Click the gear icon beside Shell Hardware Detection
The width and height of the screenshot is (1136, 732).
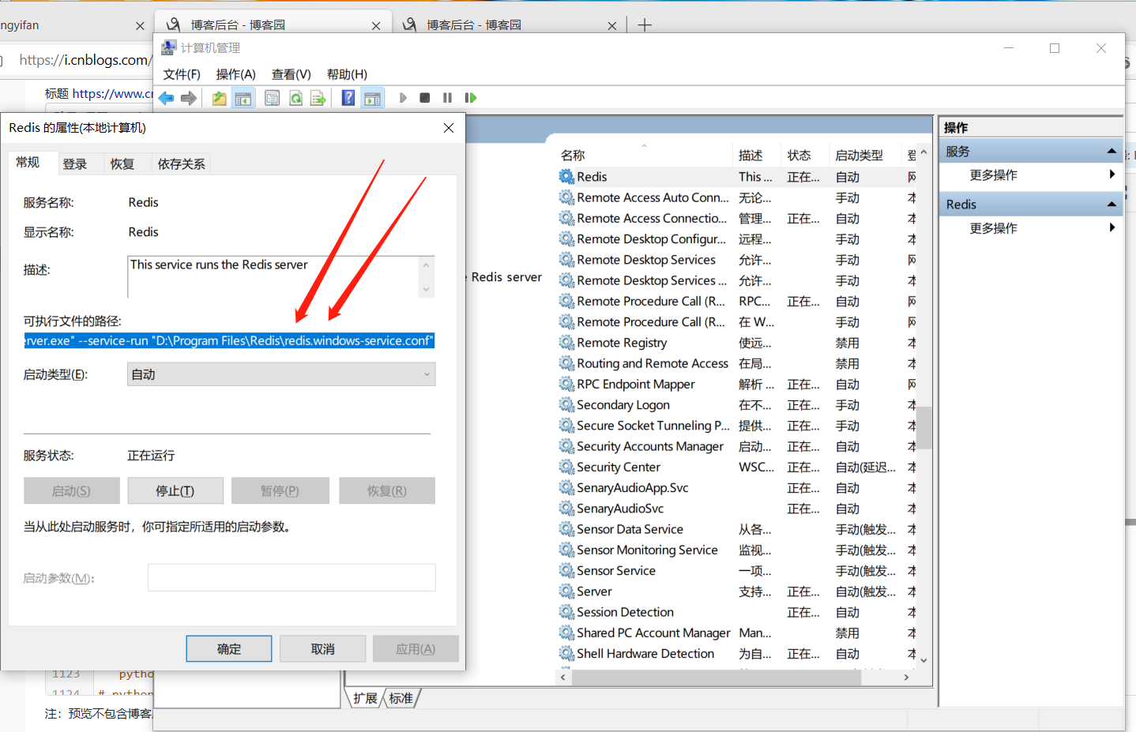pos(566,653)
